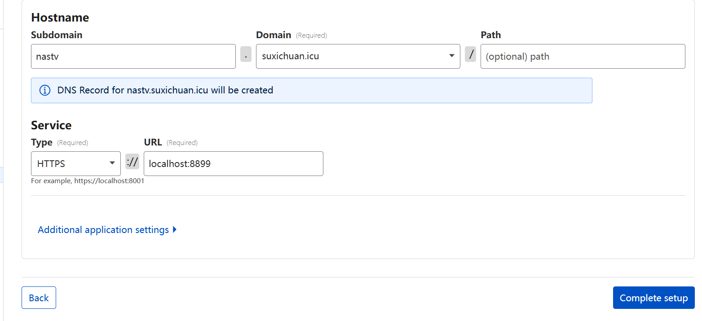Click the Back button
The image size is (702, 321).
(x=39, y=298)
